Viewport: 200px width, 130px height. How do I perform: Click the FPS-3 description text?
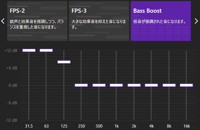pos(99,24)
